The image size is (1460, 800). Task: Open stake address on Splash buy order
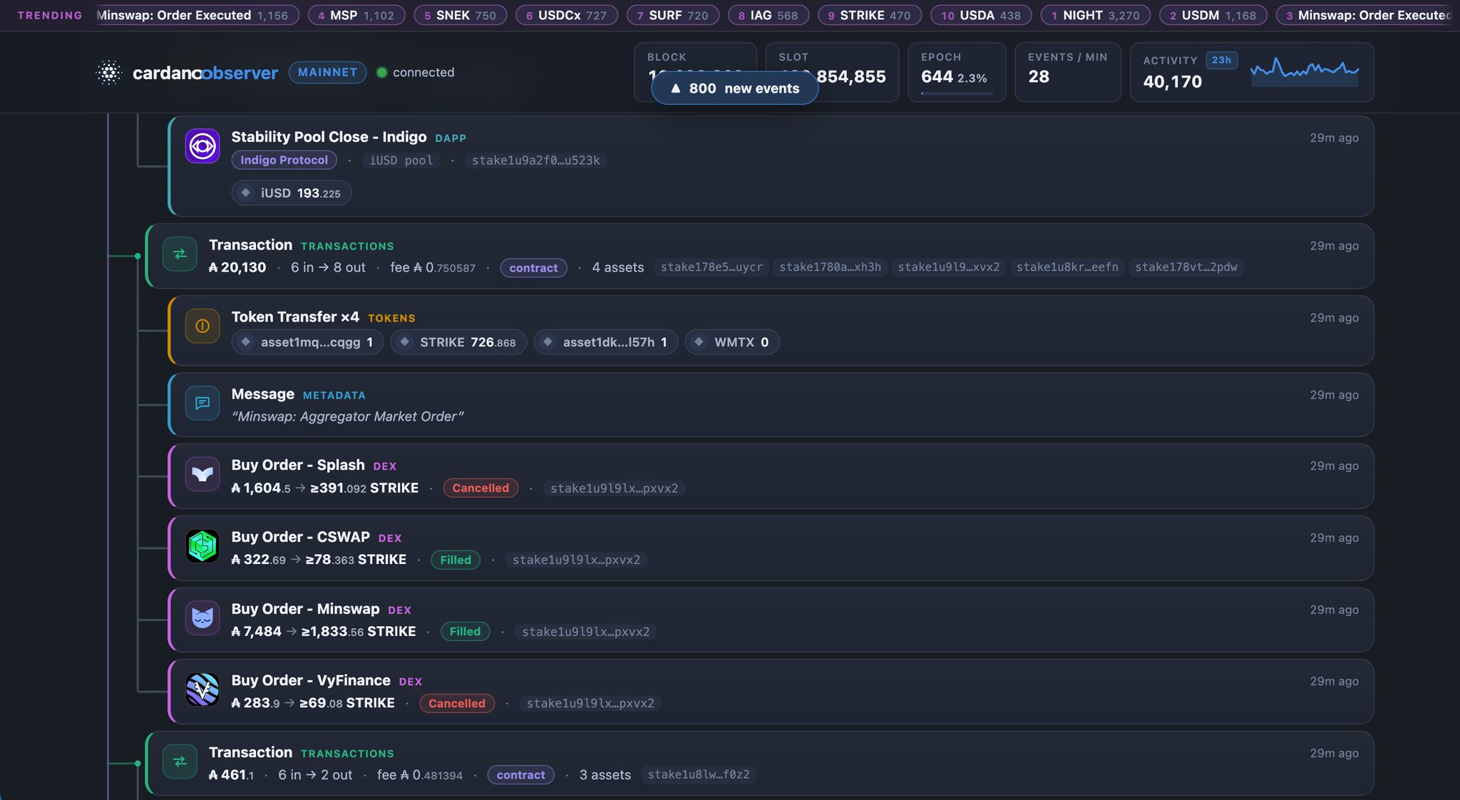[x=615, y=488]
